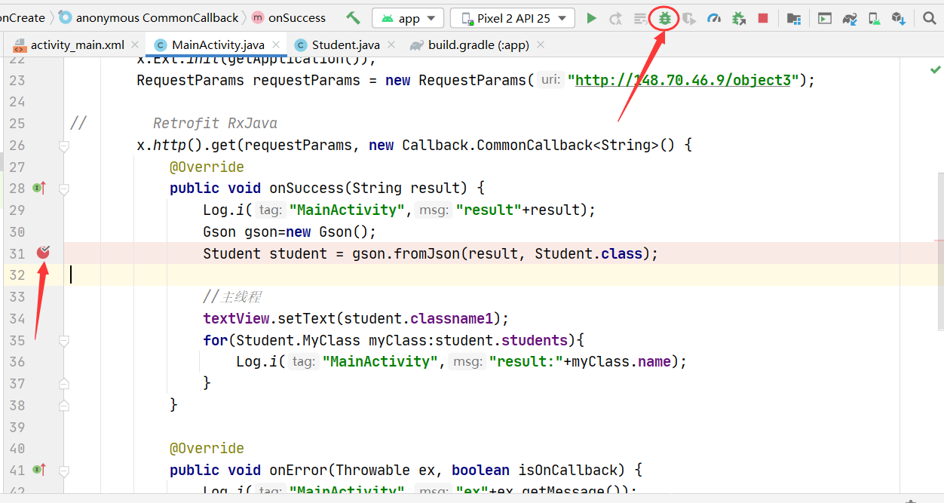
Task: Click @Override annotation on line 40
Action: click(207, 449)
